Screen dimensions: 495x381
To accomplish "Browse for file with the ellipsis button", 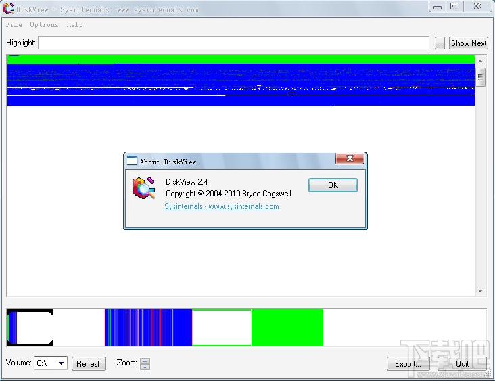I will point(440,43).
